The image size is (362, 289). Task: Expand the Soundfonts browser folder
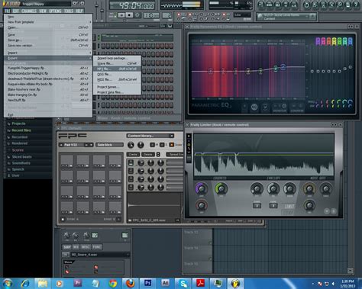[21, 163]
